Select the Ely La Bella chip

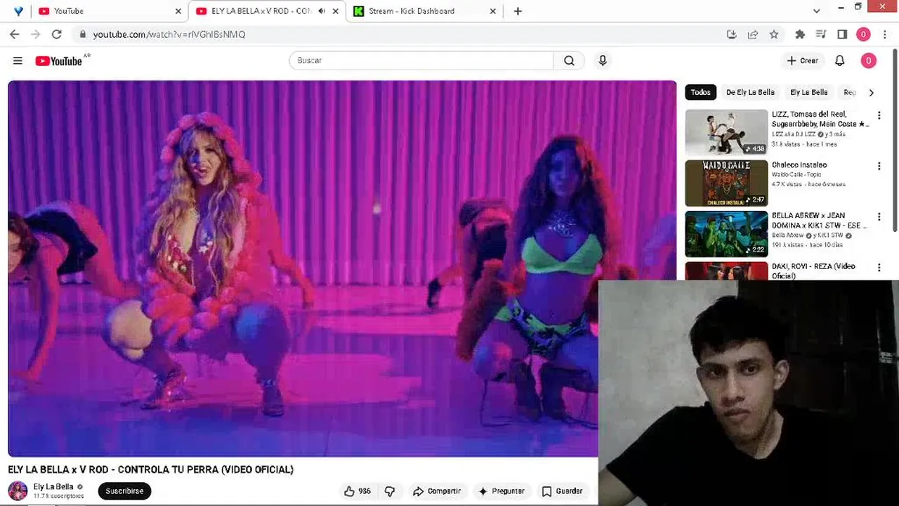pyautogui.click(x=808, y=92)
